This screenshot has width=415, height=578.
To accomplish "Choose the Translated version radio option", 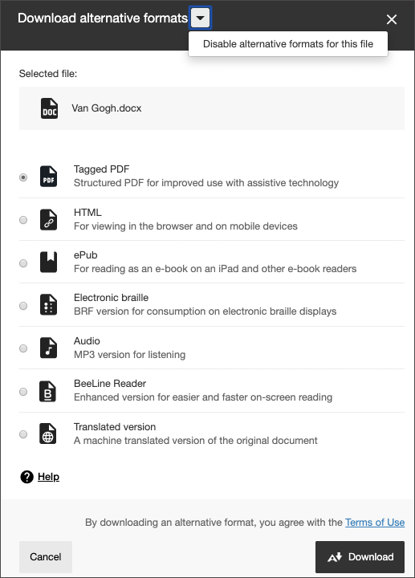I will pyautogui.click(x=23, y=434).
